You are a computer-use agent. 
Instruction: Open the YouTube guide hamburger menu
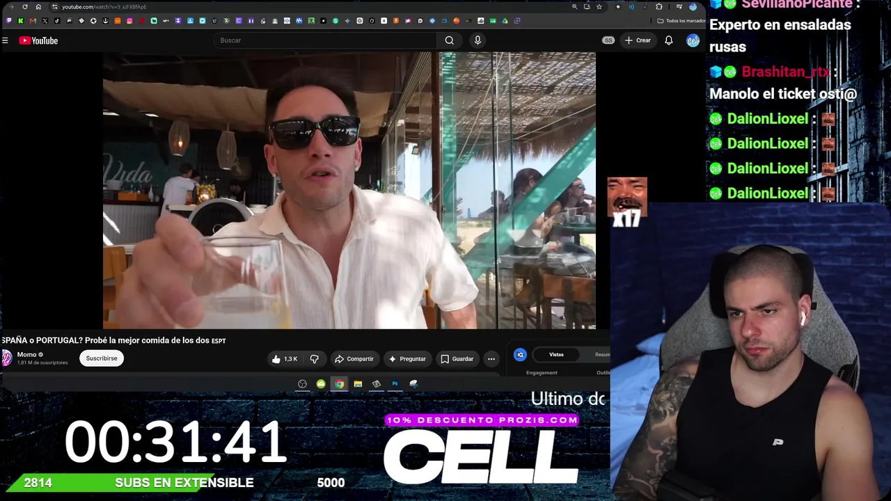5,40
